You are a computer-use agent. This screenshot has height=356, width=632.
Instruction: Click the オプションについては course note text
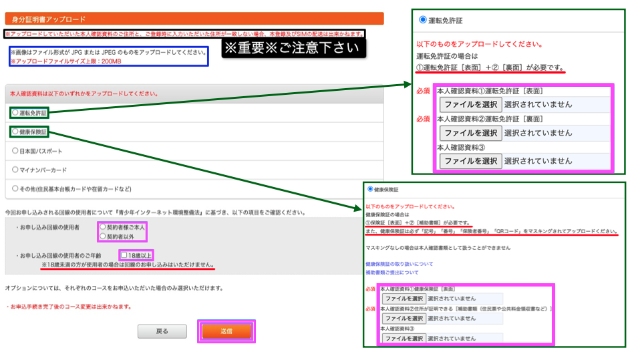[114, 288]
